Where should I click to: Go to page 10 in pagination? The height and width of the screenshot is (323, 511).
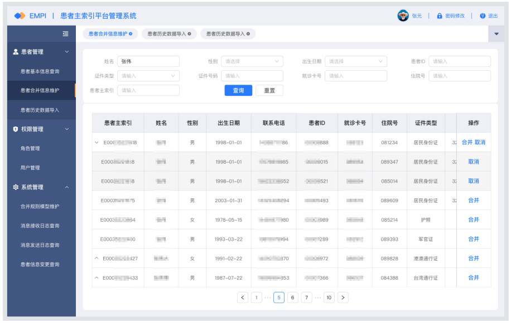(x=329, y=297)
